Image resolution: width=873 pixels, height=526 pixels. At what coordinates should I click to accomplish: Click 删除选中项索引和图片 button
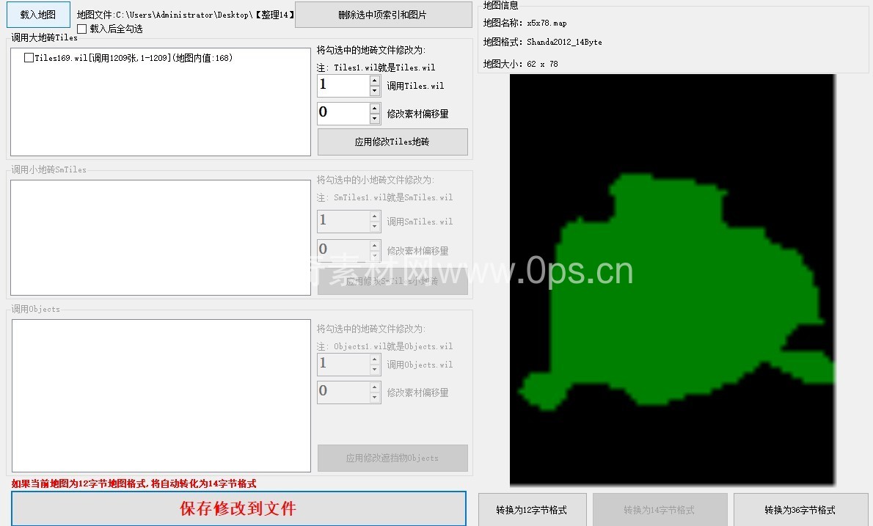383,15
